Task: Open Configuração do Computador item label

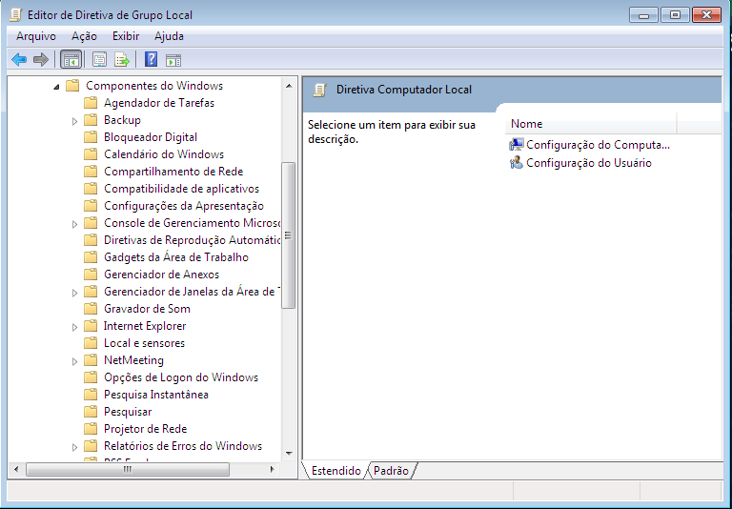Action: coord(598,145)
